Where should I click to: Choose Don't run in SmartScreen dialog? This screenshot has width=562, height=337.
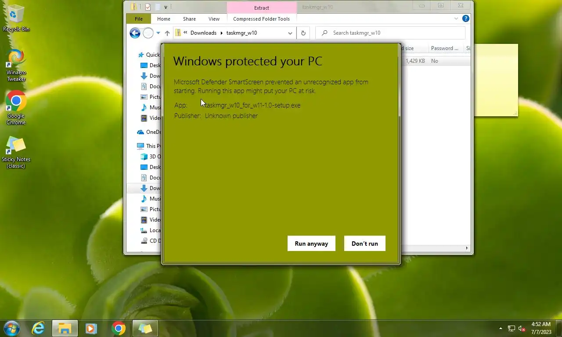[x=364, y=244]
